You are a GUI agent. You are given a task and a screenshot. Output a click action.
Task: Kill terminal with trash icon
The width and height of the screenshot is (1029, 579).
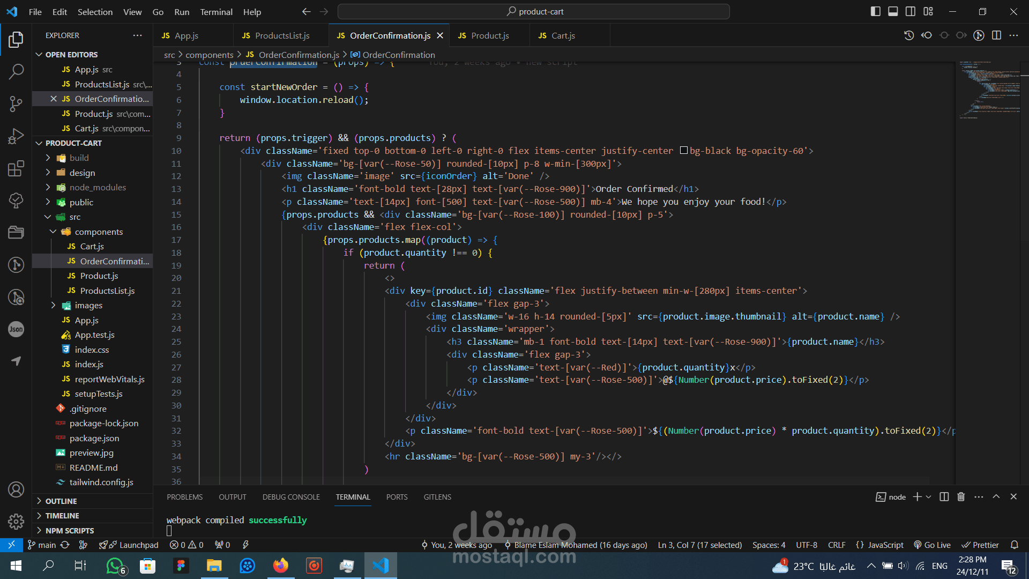(x=961, y=497)
